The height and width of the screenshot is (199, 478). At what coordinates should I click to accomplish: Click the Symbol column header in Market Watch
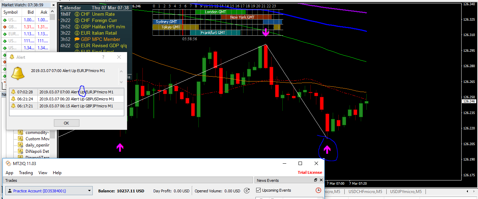(x=10, y=12)
